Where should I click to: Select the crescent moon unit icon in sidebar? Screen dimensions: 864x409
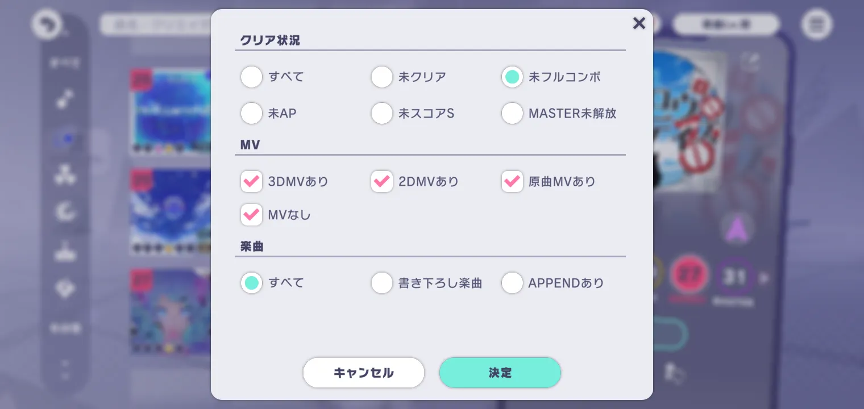pos(65,212)
